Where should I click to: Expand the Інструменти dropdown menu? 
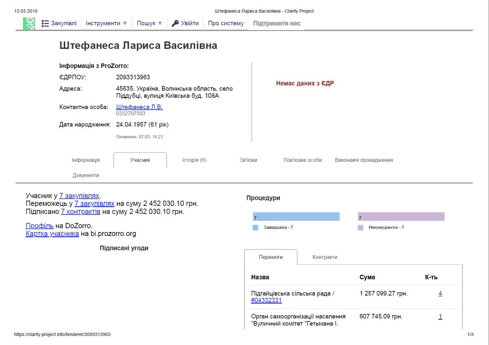(x=106, y=23)
